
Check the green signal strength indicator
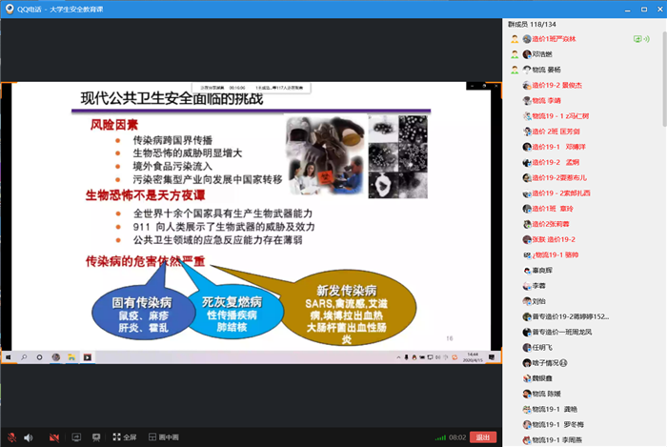[440, 437]
